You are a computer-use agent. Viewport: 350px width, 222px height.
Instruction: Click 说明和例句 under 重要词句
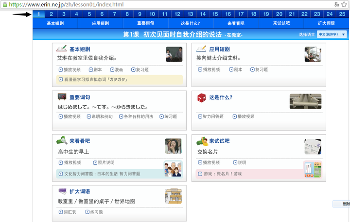pos(100,116)
